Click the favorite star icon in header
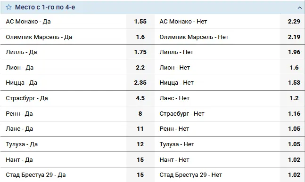This screenshot has width=305, height=182. point(8,7)
